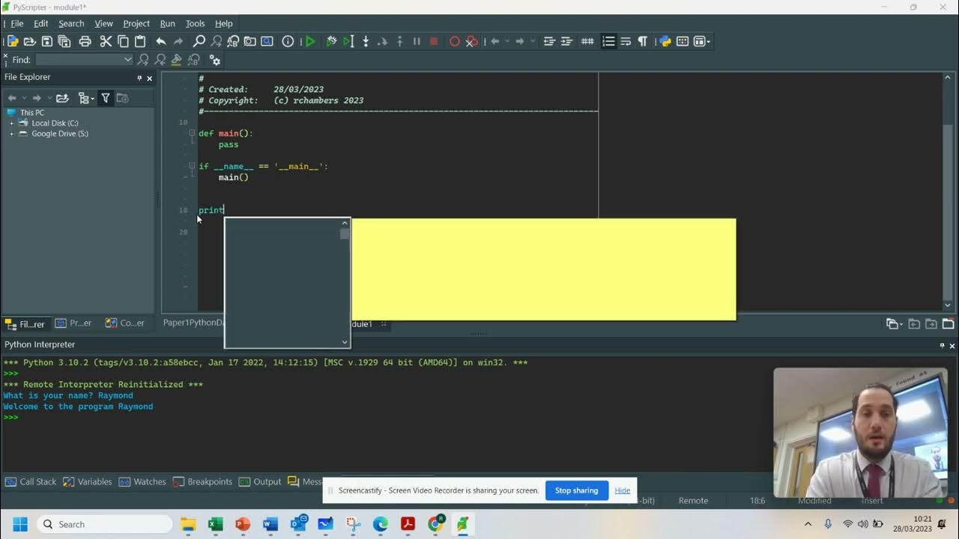Toggle breakpoint with the red circle icon
This screenshot has height=539, width=959.
point(454,42)
